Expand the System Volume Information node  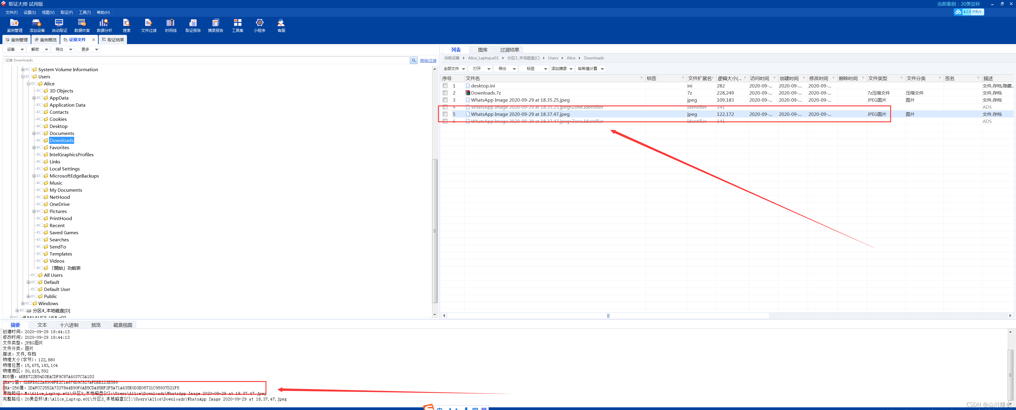[x=23, y=69]
